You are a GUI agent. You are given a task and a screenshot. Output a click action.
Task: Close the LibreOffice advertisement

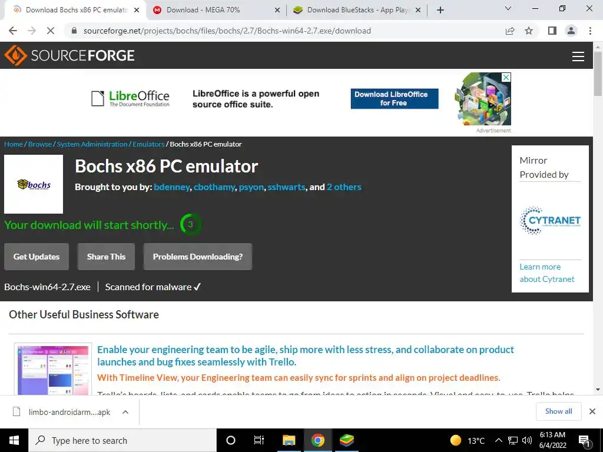(x=506, y=77)
